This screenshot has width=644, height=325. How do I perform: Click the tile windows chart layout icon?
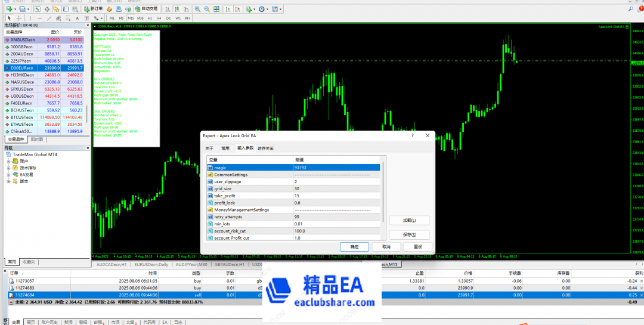pyautogui.click(x=215, y=10)
